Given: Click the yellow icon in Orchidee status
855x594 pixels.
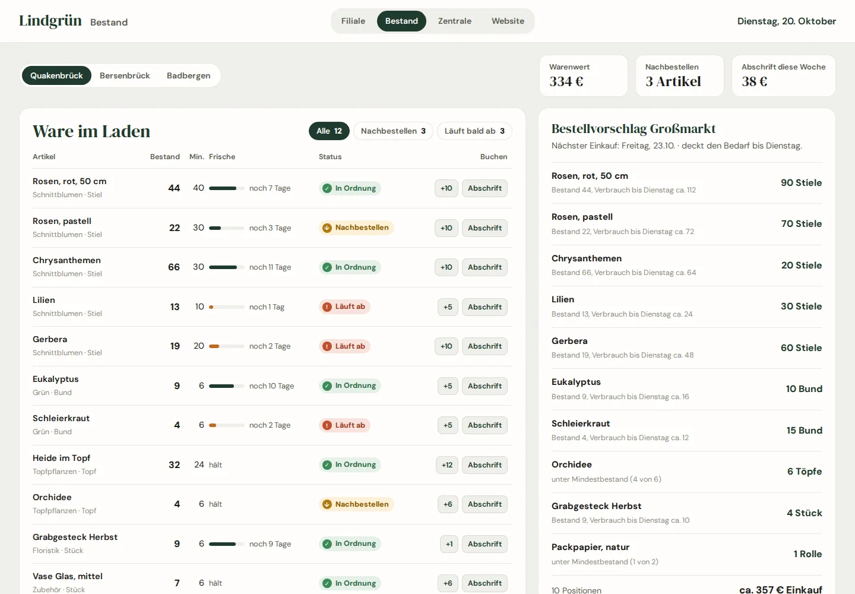Looking at the screenshot, I should click(327, 504).
